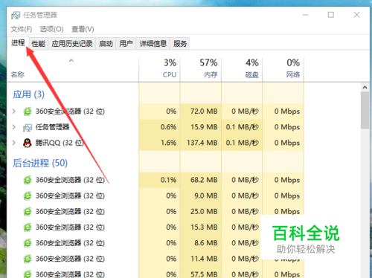Click the 任务管理器 process row icon

28,127
